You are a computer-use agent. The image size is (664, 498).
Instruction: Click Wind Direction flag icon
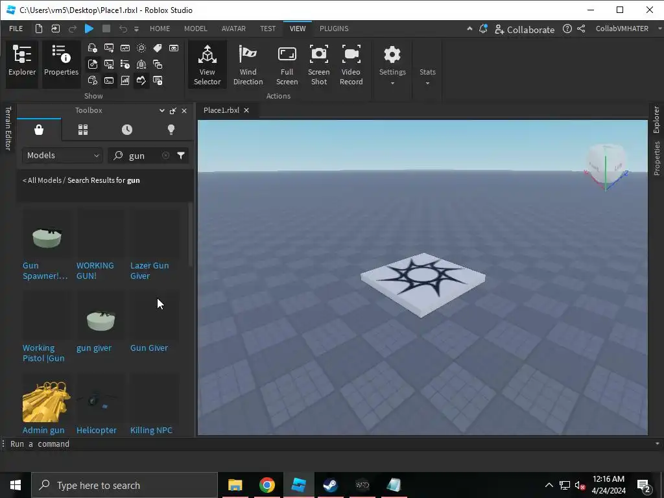point(248,64)
